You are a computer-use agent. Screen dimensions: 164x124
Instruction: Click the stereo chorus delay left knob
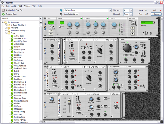point(91,99)
